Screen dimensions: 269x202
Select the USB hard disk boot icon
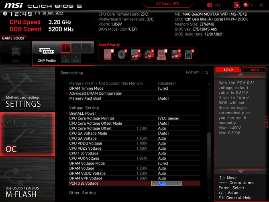point(135,54)
